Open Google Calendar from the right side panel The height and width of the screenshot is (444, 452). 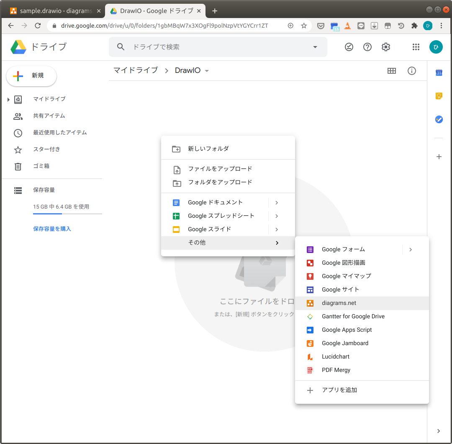coord(439,72)
